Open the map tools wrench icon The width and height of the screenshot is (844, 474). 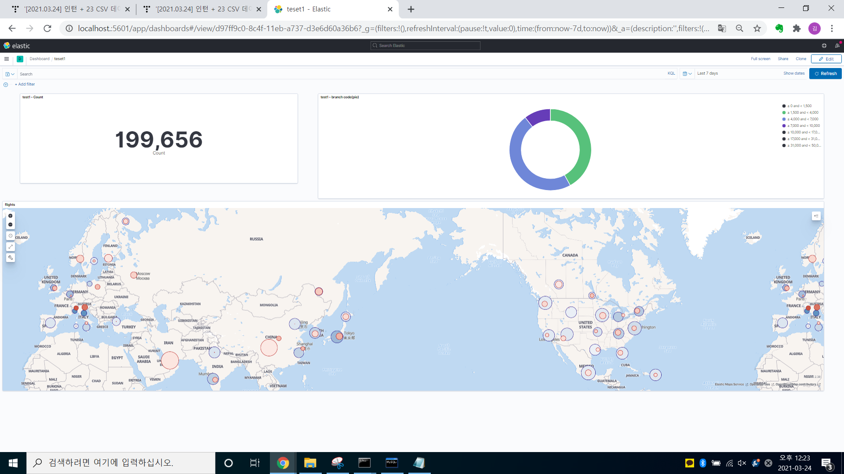coord(11,258)
